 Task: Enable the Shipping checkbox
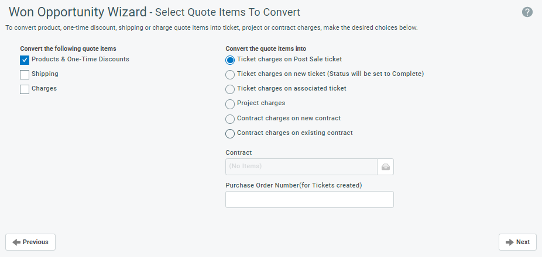pyautogui.click(x=25, y=75)
